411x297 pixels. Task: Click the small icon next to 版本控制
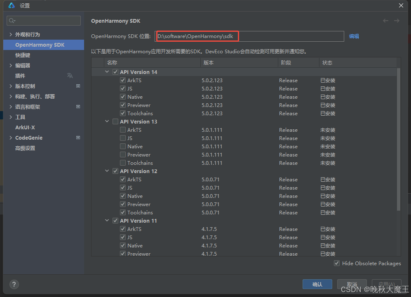(78, 86)
